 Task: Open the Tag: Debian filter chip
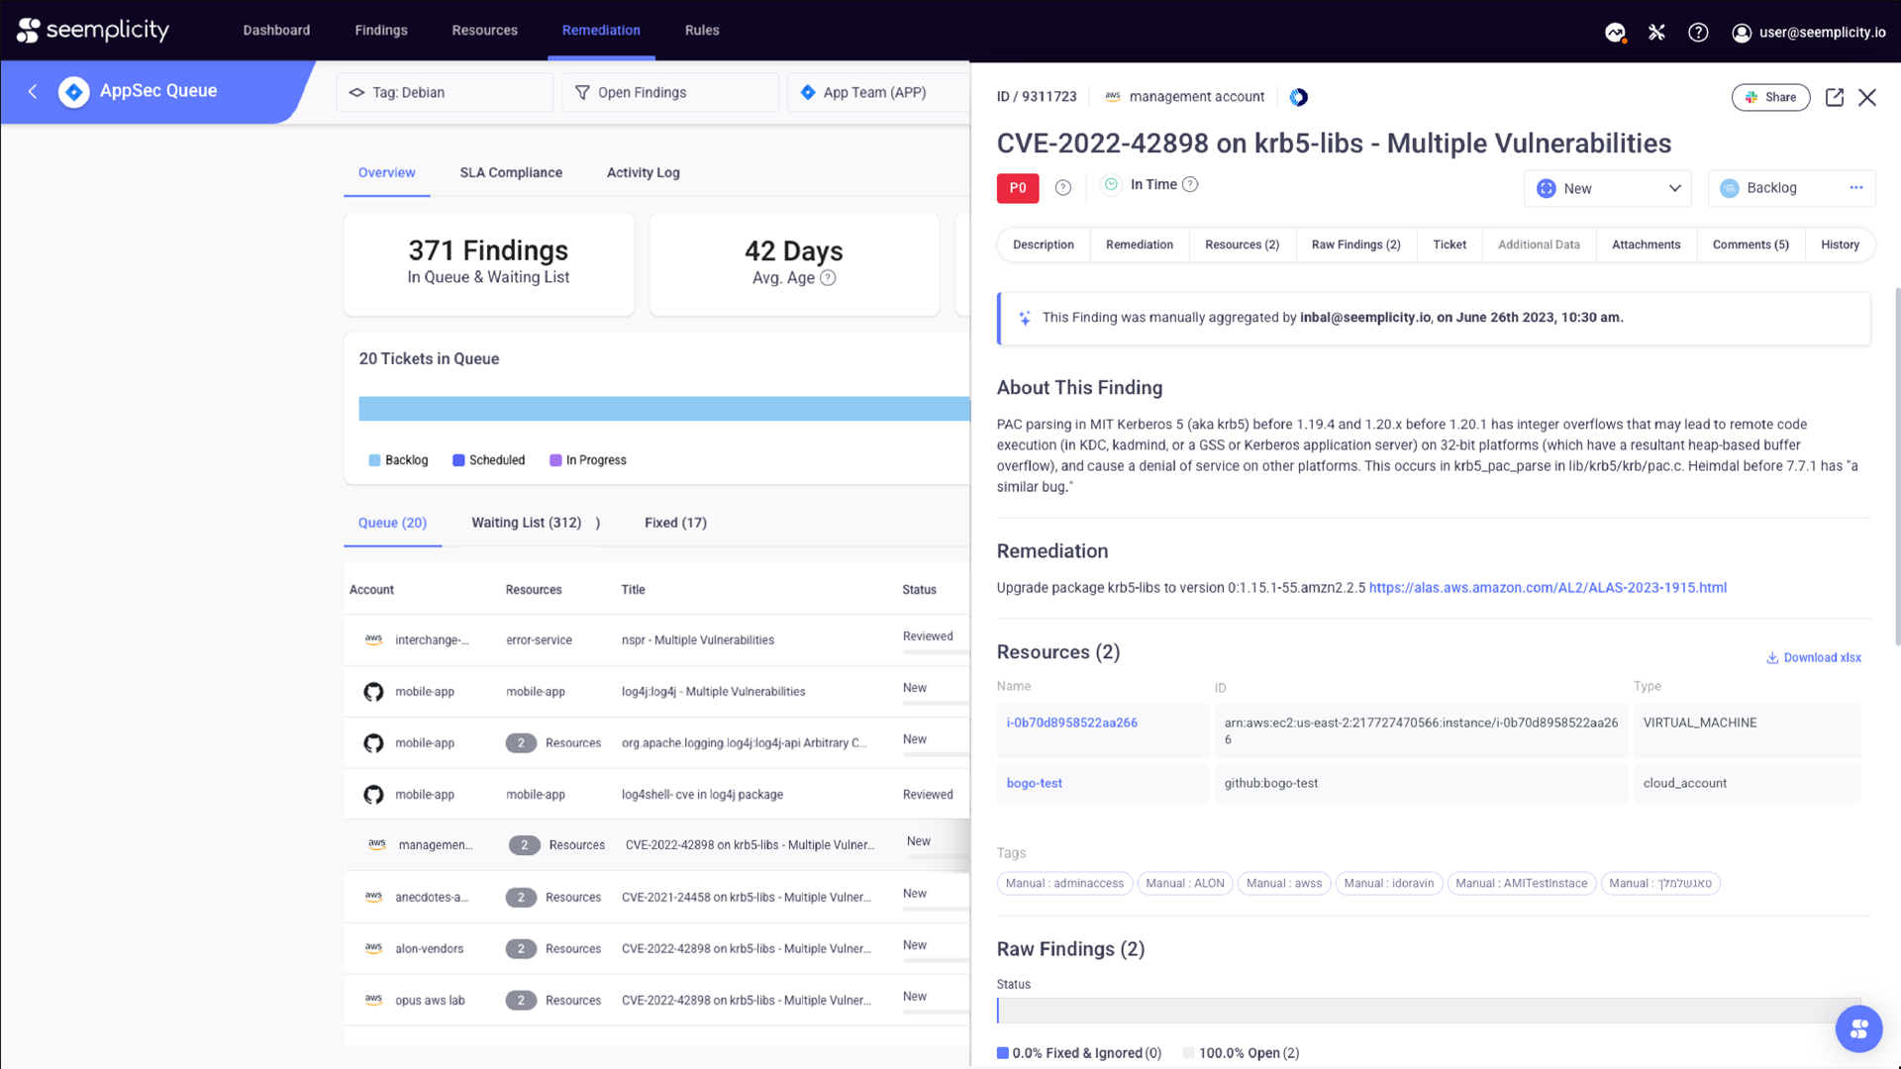coord(444,92)
